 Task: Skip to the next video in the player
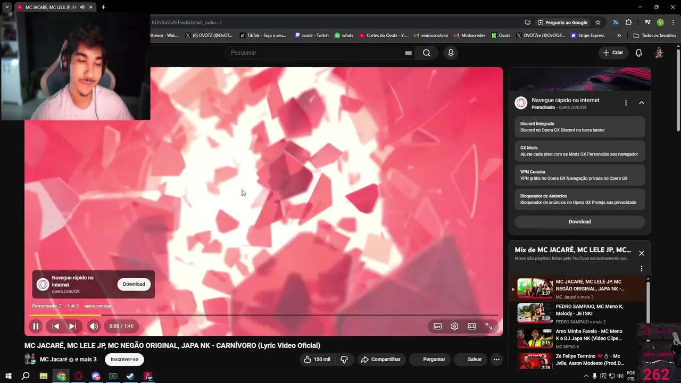click(x=72, y=326)
